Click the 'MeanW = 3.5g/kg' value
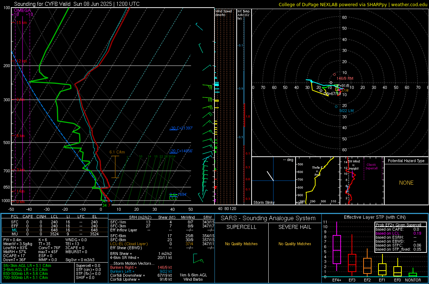The image size is (429, 284). [18, 244]
